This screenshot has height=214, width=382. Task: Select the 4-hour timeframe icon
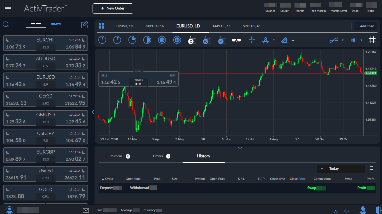coord(177,40)
